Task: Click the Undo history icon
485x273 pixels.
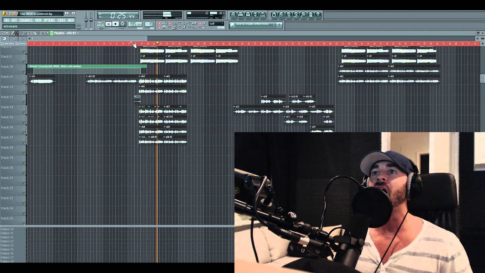Action: [274, 15]
